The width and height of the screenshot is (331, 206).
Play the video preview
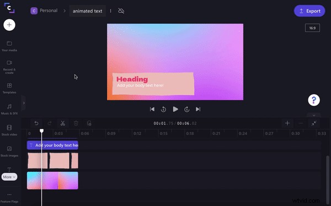point(175,109)
